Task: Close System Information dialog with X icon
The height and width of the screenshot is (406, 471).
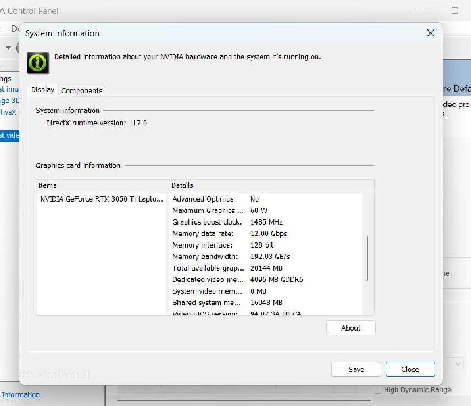Action: pos(430,33)
